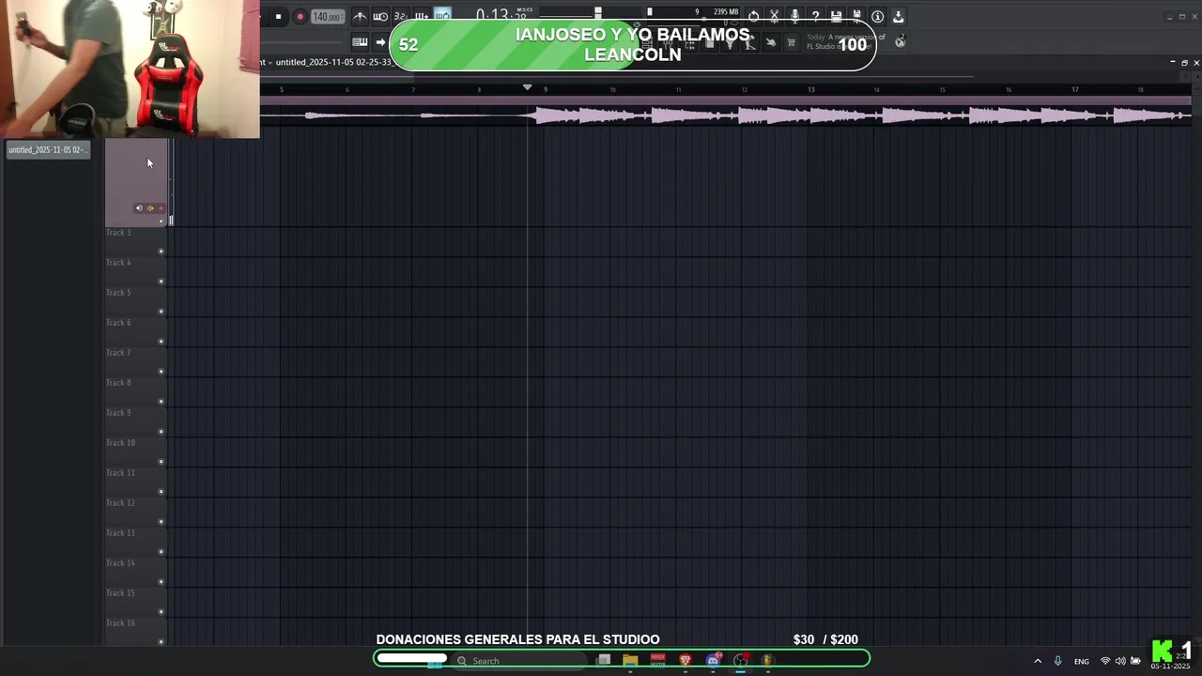1202x676 pixels.
Task: Open the FL Studio taskbar icon
Action: [767, 660]
